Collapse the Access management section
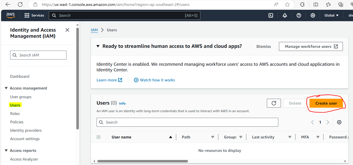The image size is (353, 165). pos(6,88)
